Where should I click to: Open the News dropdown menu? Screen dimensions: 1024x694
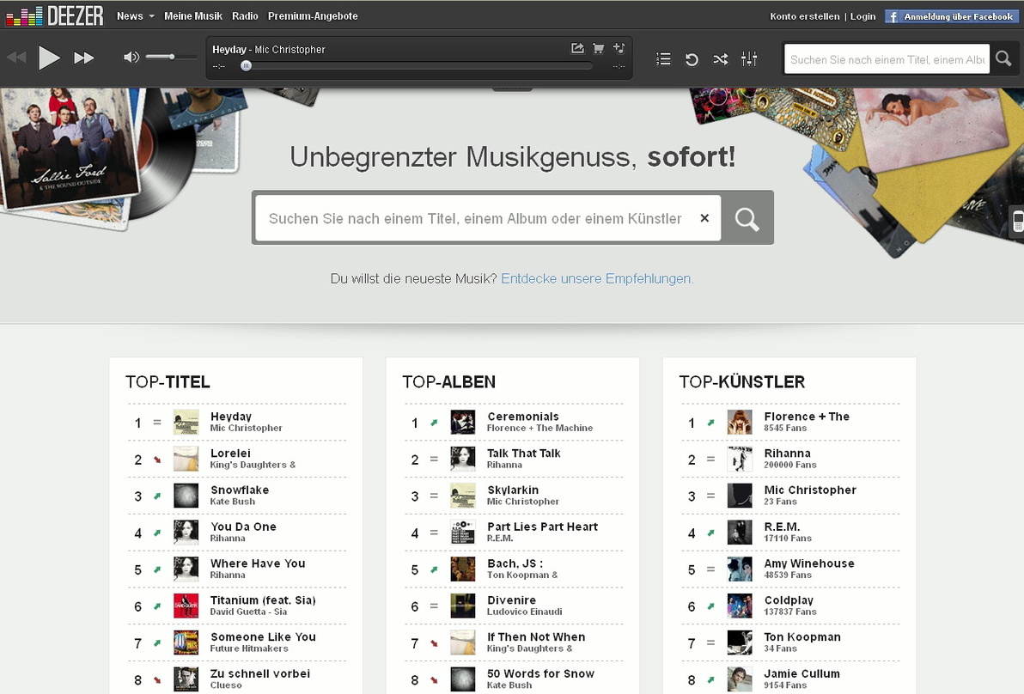point(135,16)
